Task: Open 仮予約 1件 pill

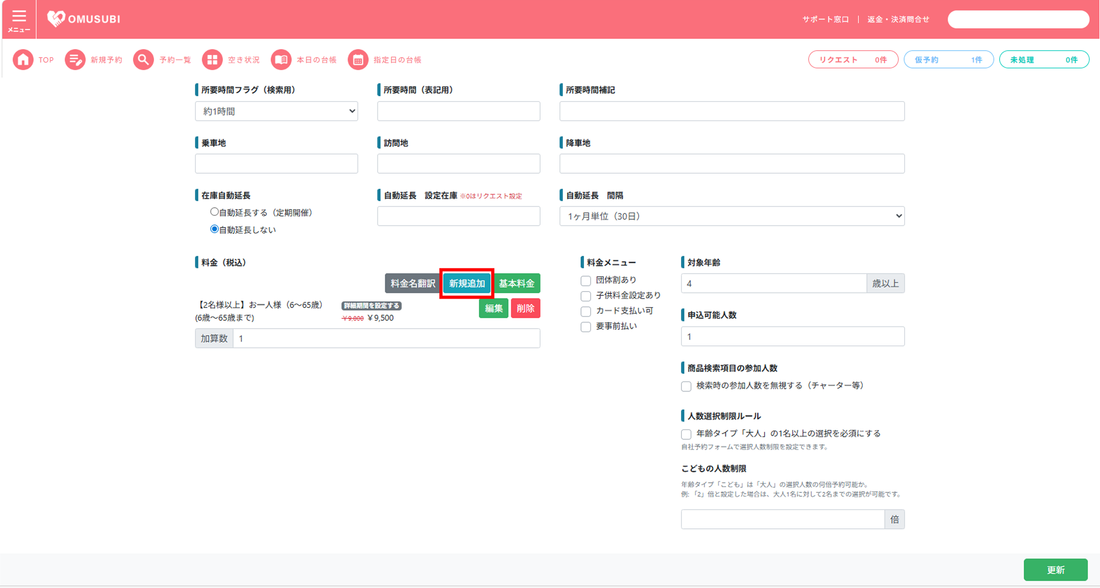Action: 948,60
